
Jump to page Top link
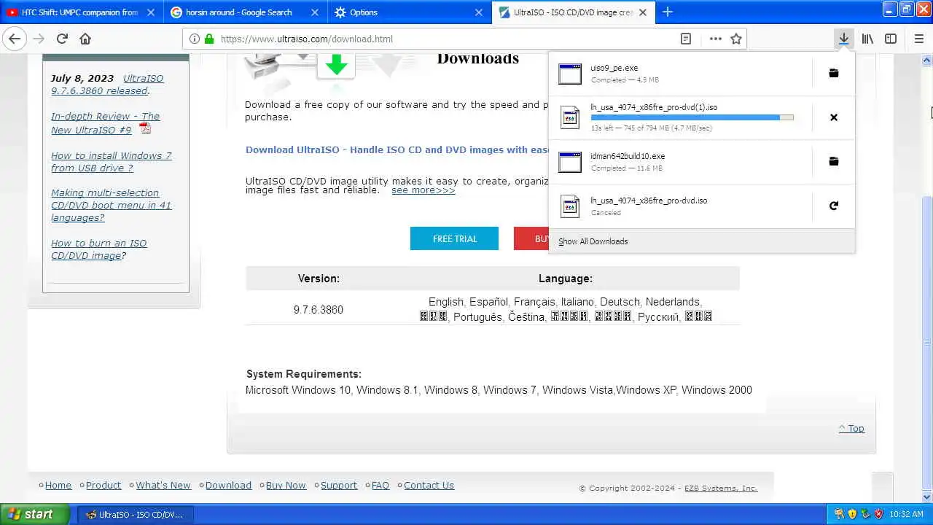click(851, 428)
